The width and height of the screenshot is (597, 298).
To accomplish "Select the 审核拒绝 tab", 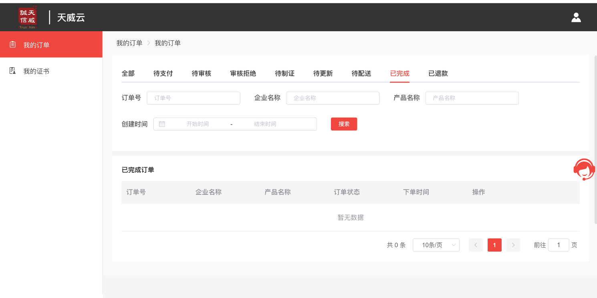I will (243, 74).
